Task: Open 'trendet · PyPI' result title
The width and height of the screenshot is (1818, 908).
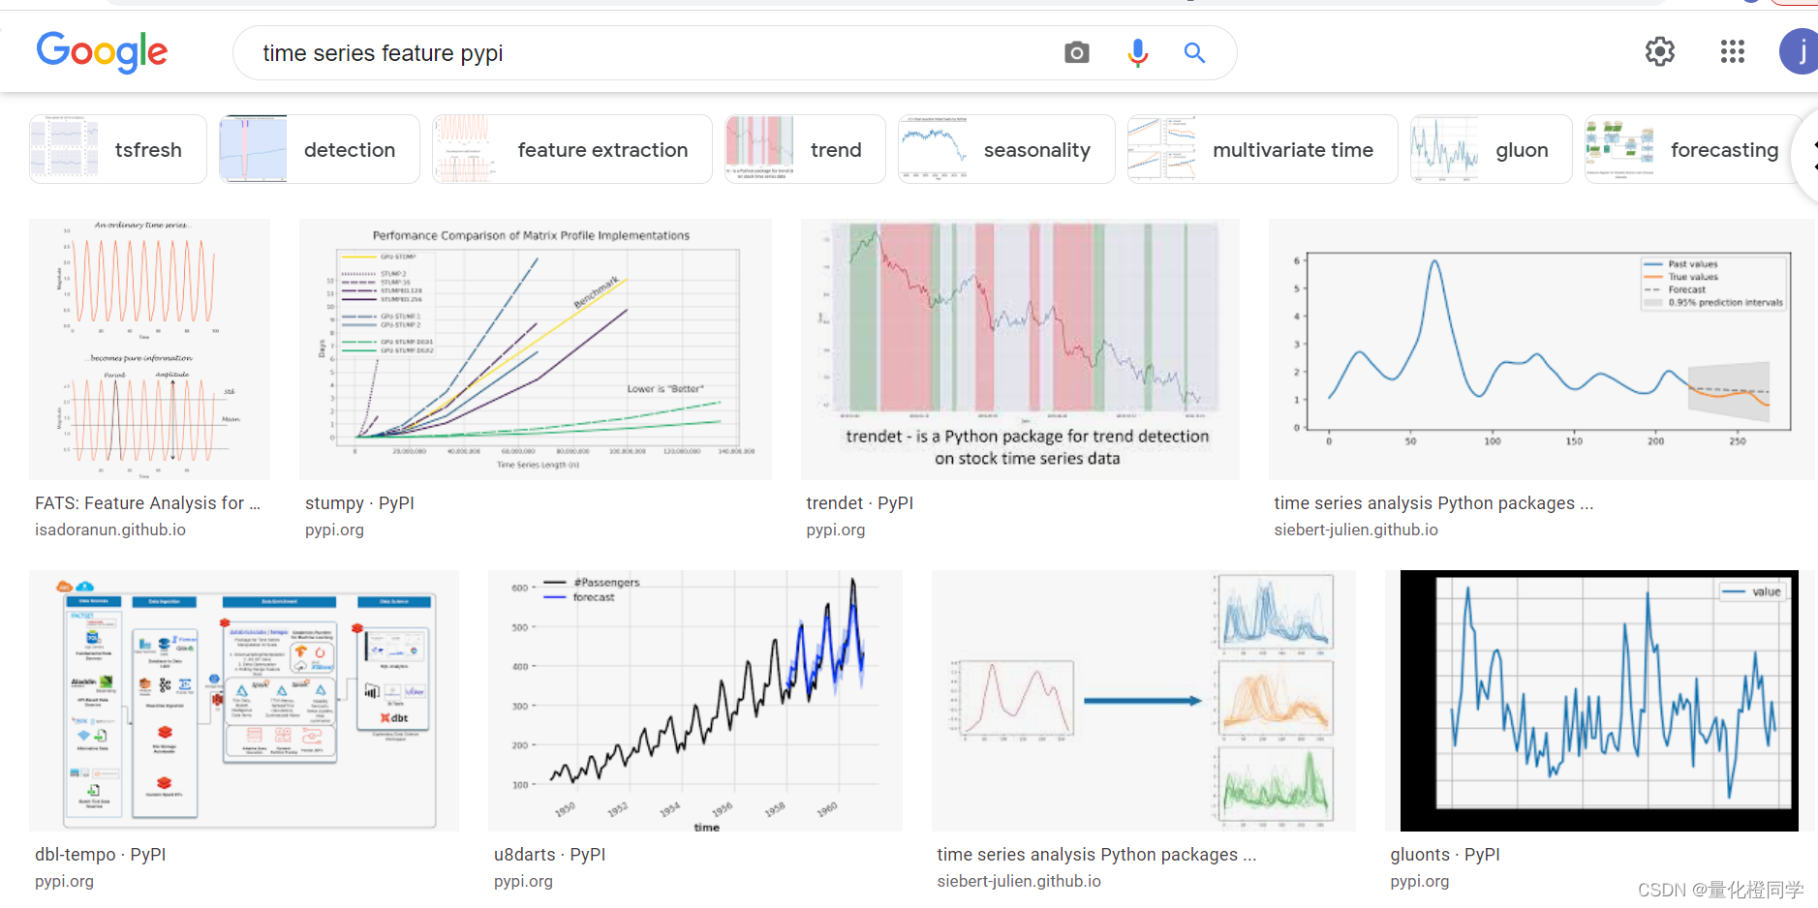Action: pyautogui.click(x=859, y=503)
